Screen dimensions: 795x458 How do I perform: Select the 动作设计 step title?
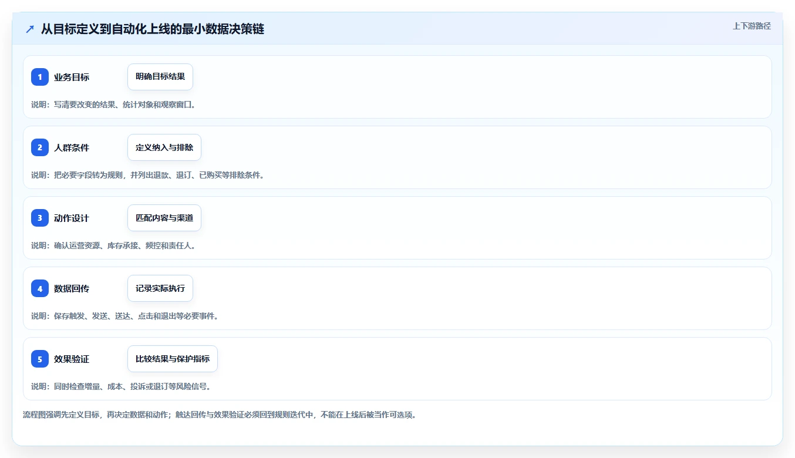[72, 218]
